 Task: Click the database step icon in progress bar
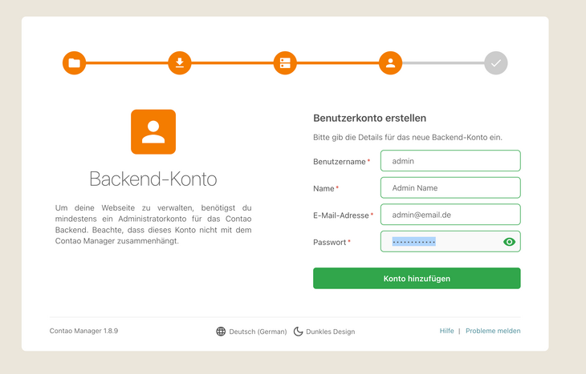[285, 63]
